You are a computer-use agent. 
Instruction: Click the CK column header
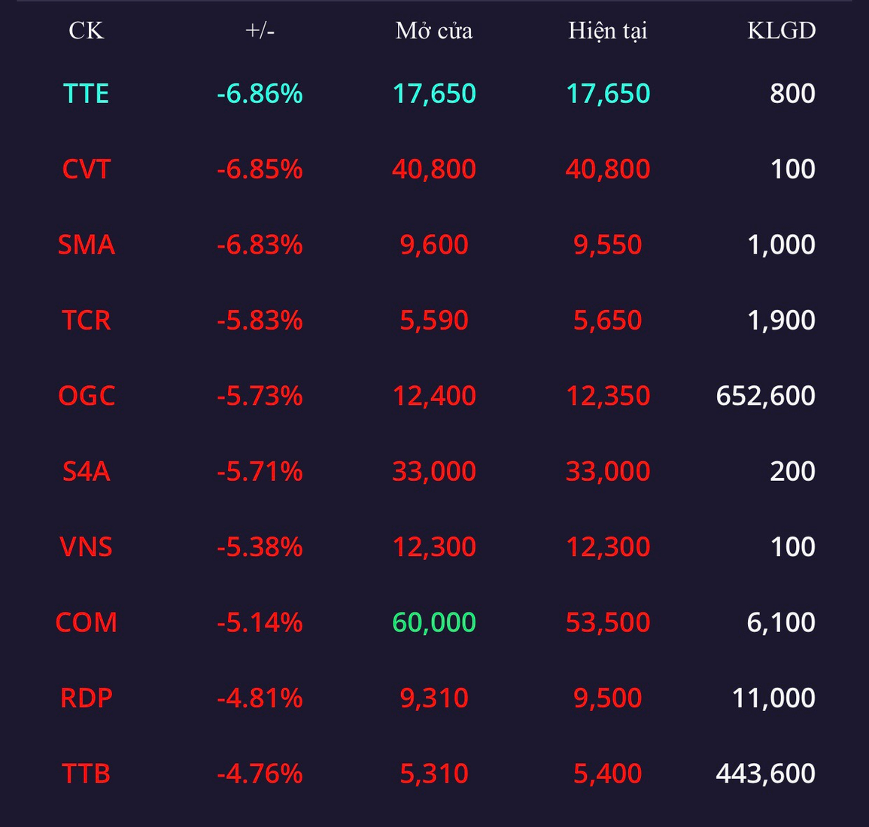point(86,30)
